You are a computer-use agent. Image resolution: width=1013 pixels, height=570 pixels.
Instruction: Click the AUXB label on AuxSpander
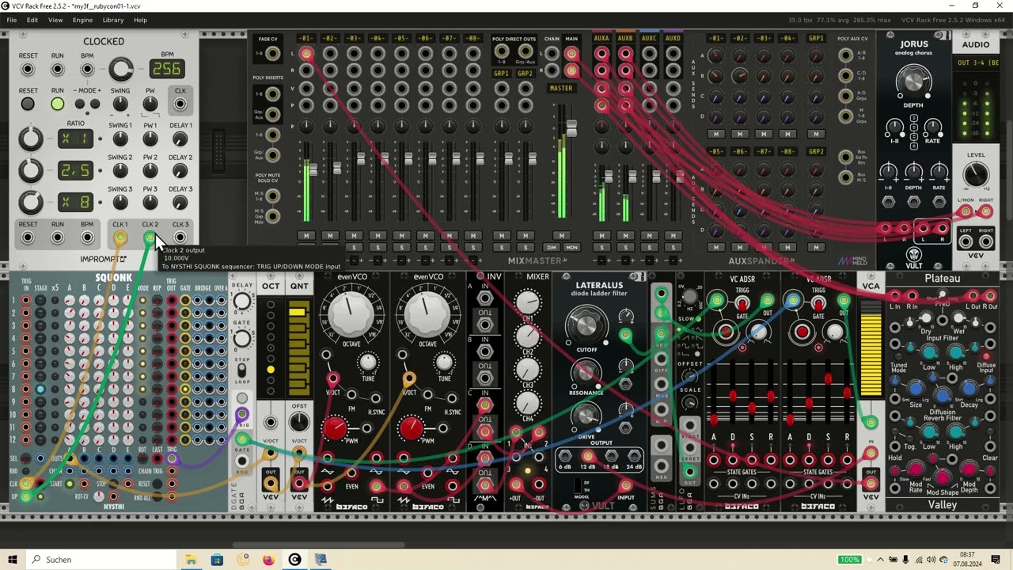coord(625,38)
